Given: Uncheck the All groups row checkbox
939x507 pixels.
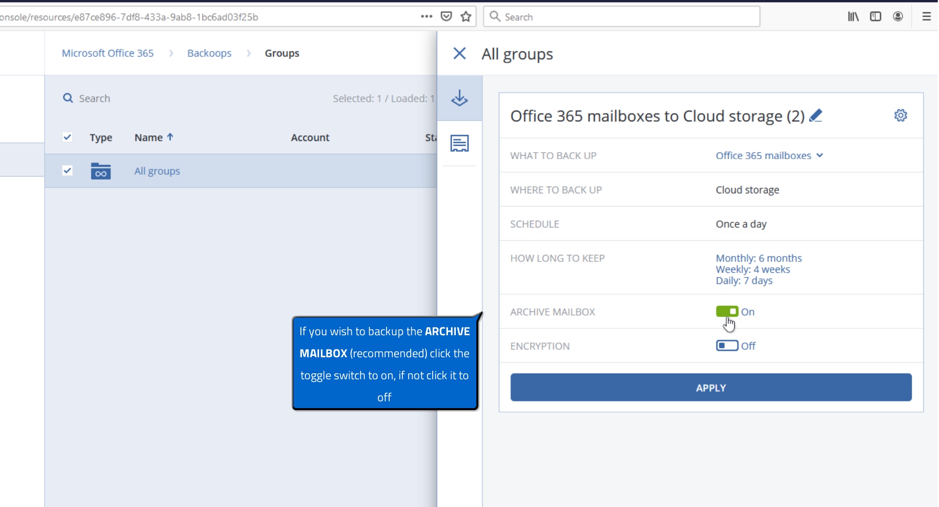Looking at the screenshot, I should pos(68,170).
